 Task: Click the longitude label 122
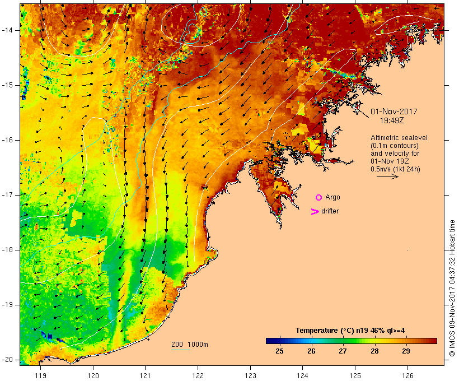pyautogui.click(x=198, y=375)
